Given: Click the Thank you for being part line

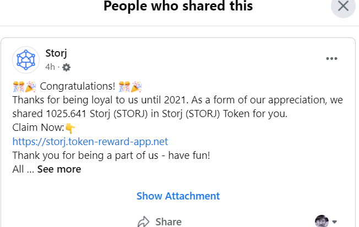Looking at the screenshot, I should (111, 155).
